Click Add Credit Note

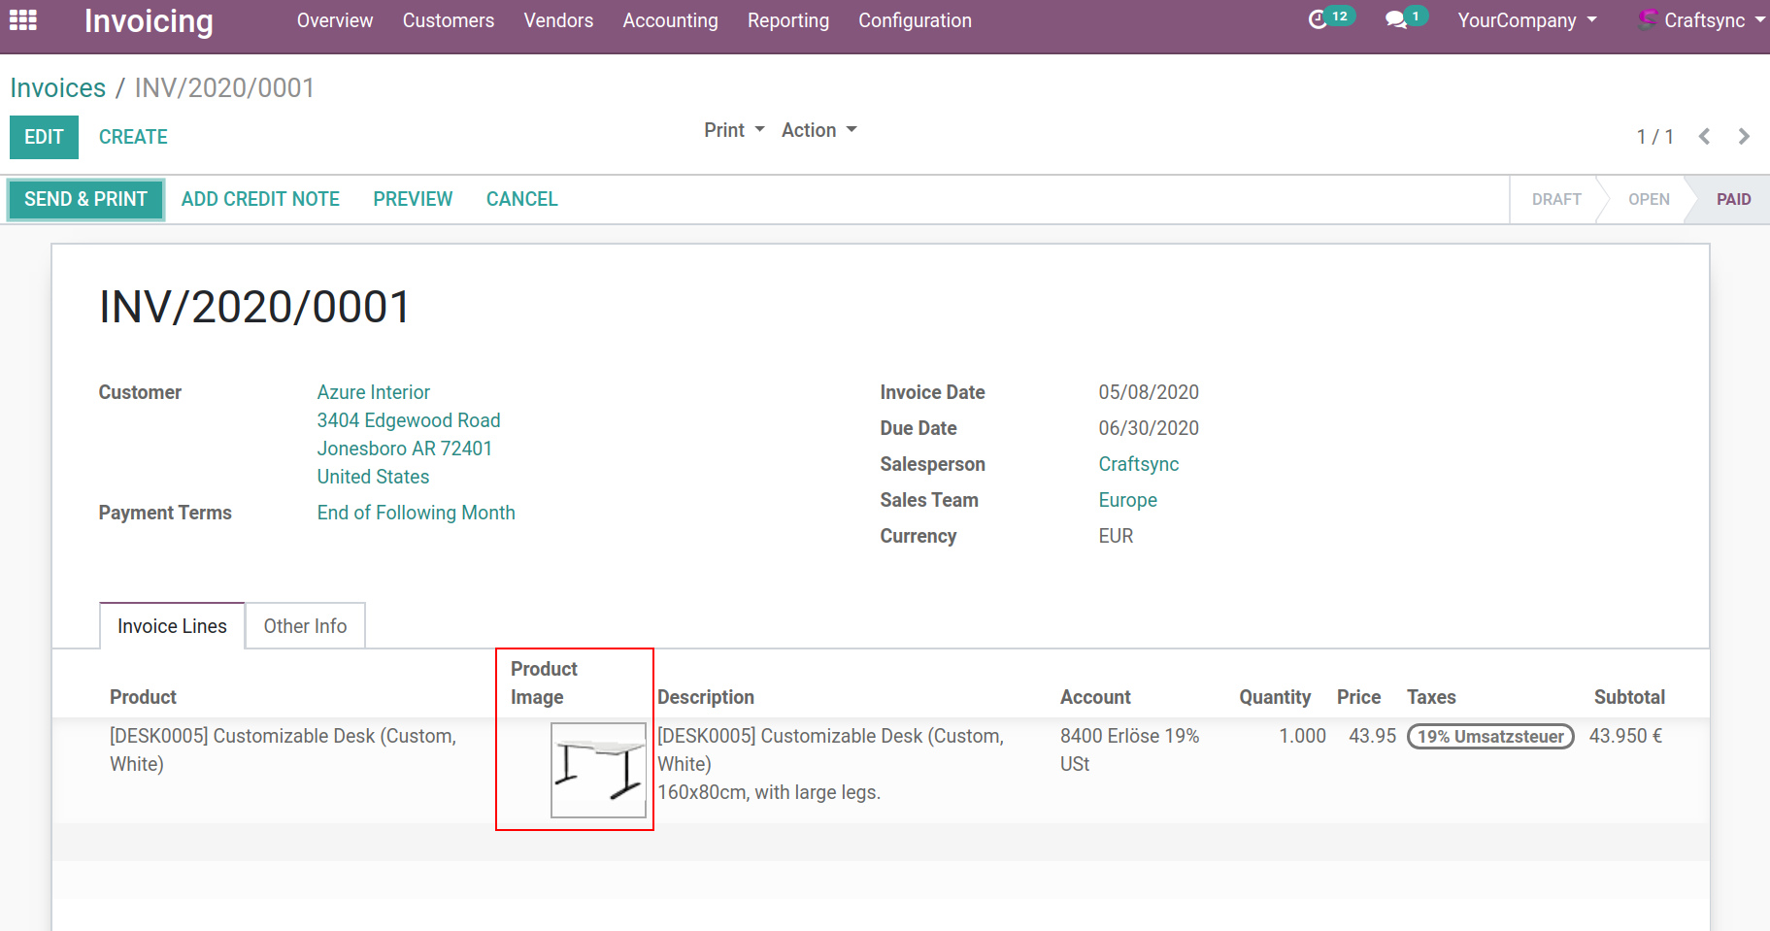[x=260, y=199]
